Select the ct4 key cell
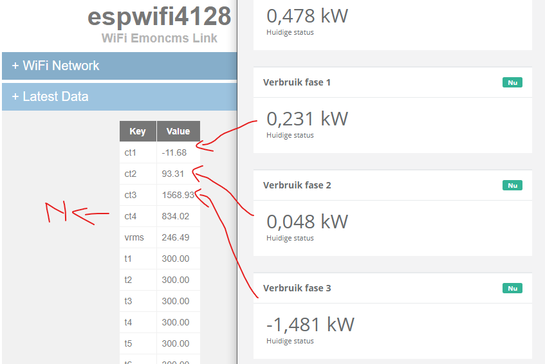Image resolution: width=545 pixels, height=364 pixels. pos(138,216)
